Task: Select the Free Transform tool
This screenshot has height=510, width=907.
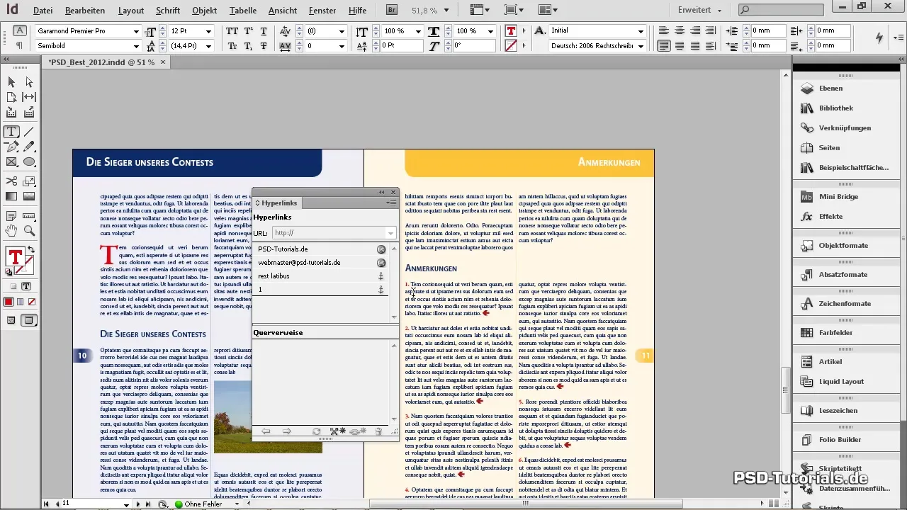Action: pos(29,181)
